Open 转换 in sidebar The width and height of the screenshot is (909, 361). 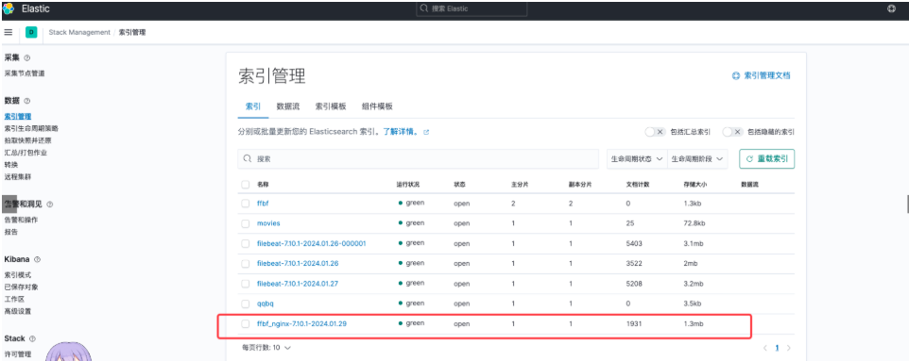coord(11,165)
